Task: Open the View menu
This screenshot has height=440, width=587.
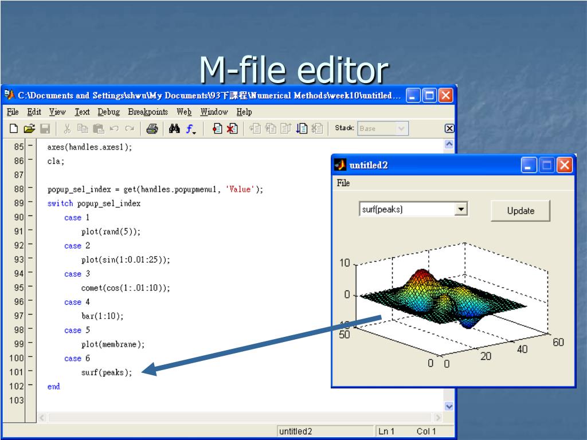Action: 57,112
